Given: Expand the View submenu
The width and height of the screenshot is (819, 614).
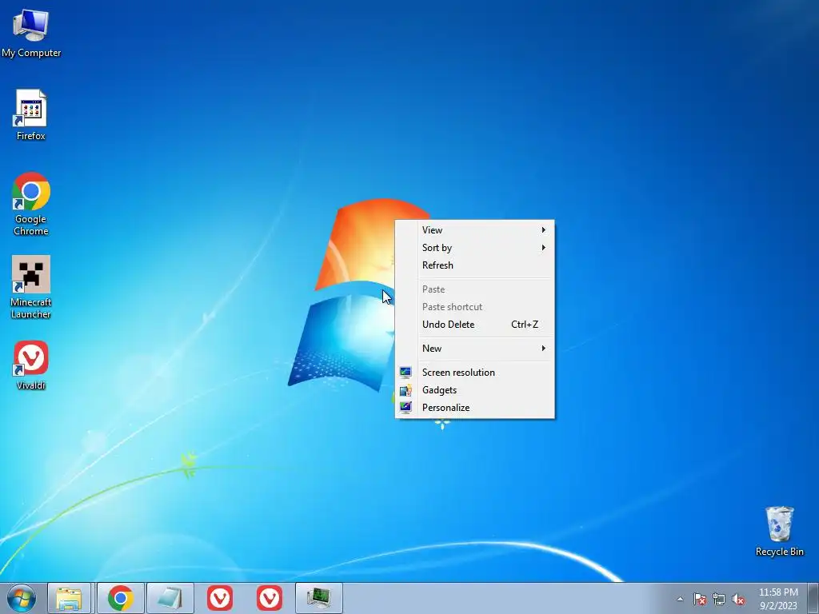Looking at the screenshot, I should pos(475,229).
